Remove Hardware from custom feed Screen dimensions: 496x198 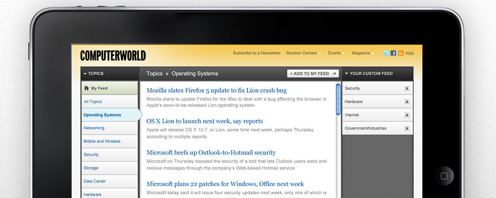[x=407, y=101]
